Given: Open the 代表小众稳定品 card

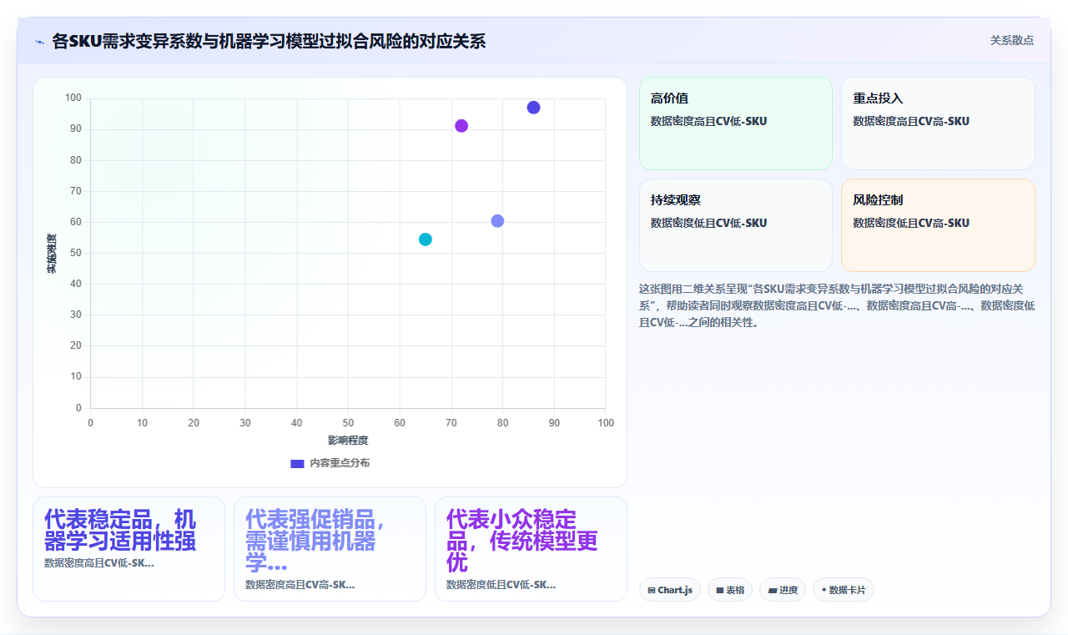Looking at the screenshot, I should click(x=531, y=549).
